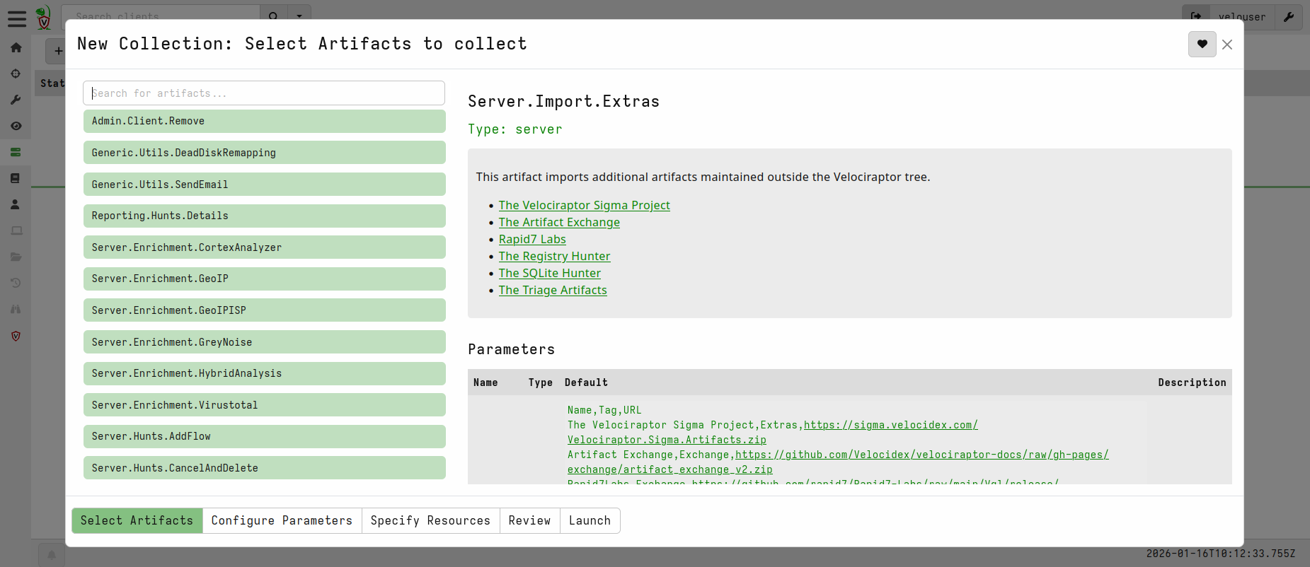The width and height of the screenshot is (1310, 567).
Task: Expand the client search dropdown caret
Action: [299, 16]
